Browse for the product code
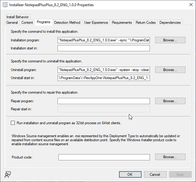This screenshot has height=182, width=196. coord(170,157)
